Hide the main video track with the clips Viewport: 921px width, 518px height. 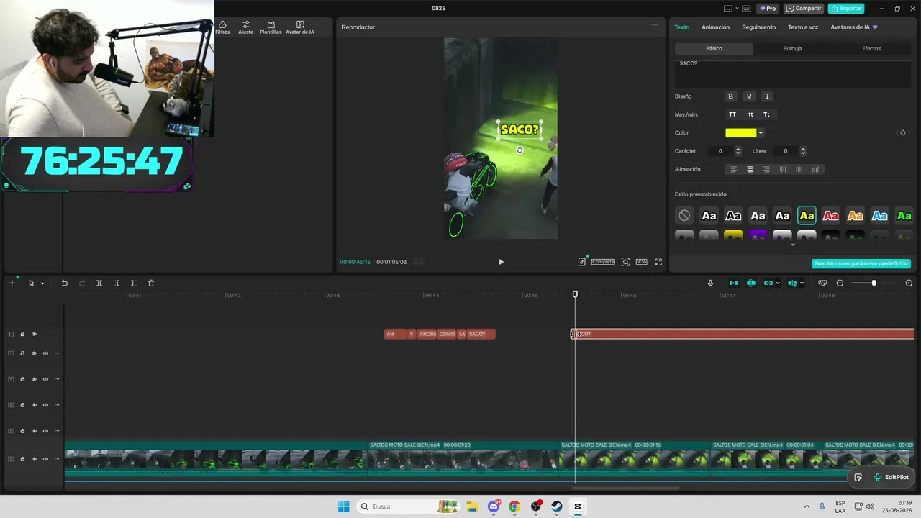point(34,459)
